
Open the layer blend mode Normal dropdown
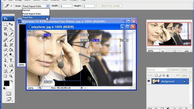click(158, 70)
